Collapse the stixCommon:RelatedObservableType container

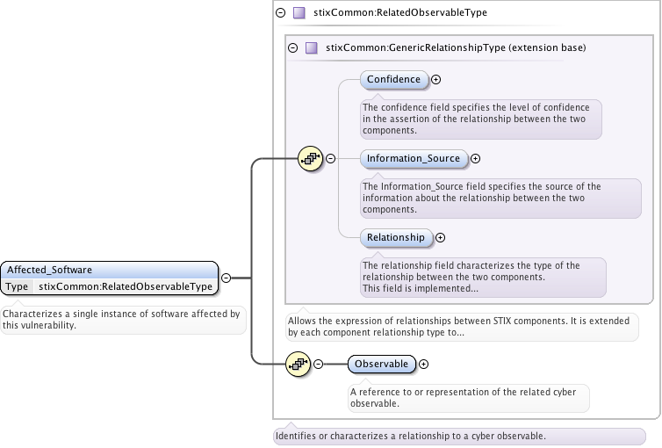[280, 13]
